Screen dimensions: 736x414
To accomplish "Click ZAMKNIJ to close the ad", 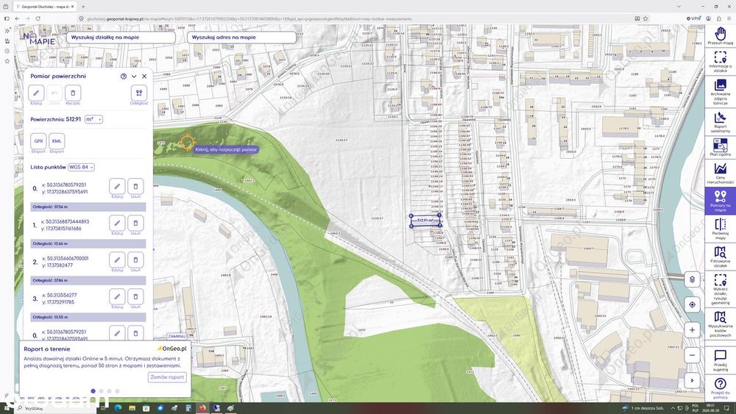I will [177, 336].
